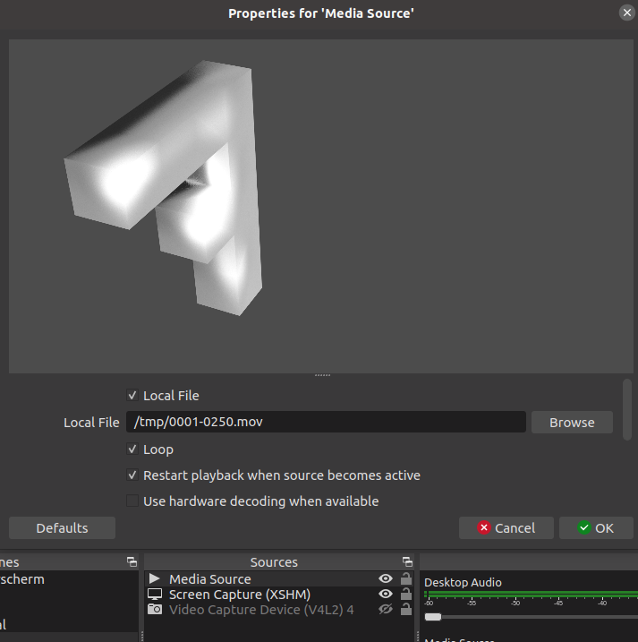Enable Use hardware decoding when available
The height and width of the screenshot is (642, 638).
(132, 501)
